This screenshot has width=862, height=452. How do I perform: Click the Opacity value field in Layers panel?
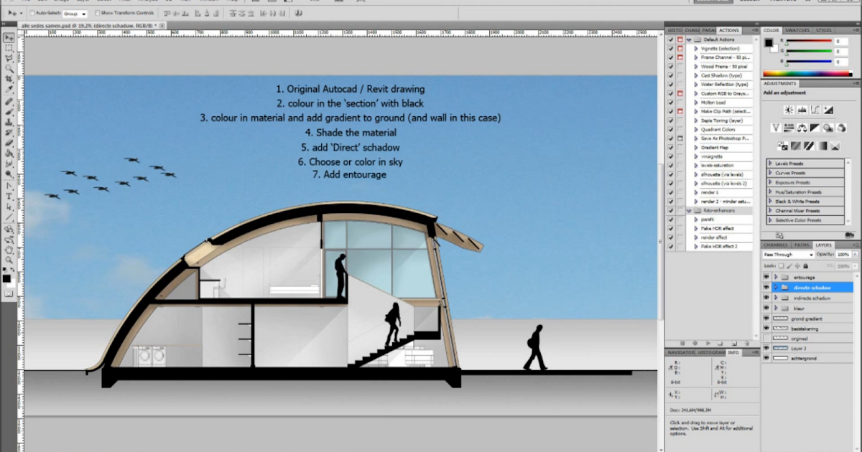(844, 254)
